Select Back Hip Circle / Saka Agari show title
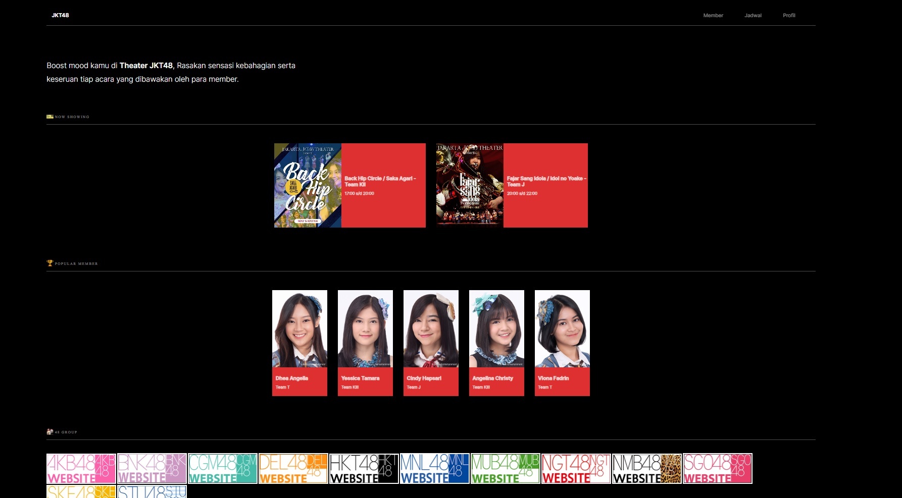 pyautogui.click(x=380, y=181)
